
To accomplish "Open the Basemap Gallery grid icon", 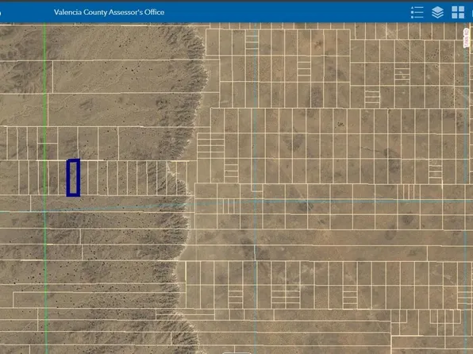I will 458,13.
